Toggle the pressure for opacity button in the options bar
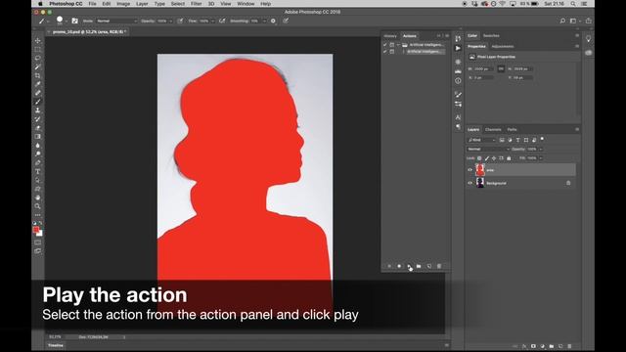 pos(180,21)
